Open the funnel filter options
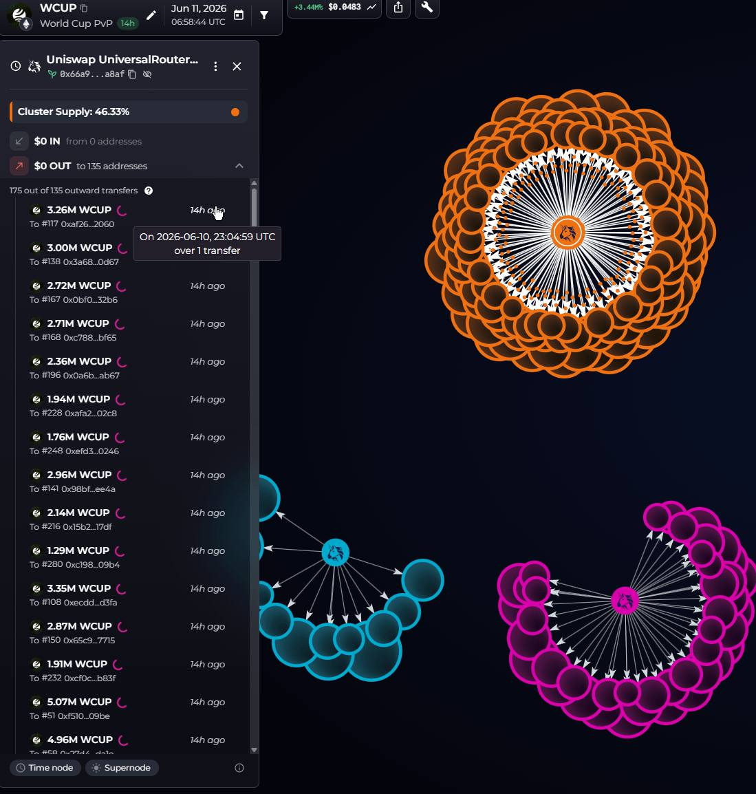This screenshot has height=794, width=756. coord(264,15)
